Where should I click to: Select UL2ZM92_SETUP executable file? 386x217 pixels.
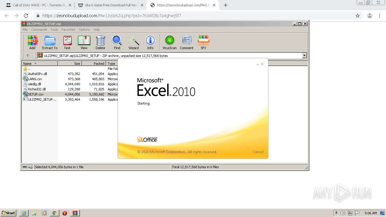coord(70,99)
